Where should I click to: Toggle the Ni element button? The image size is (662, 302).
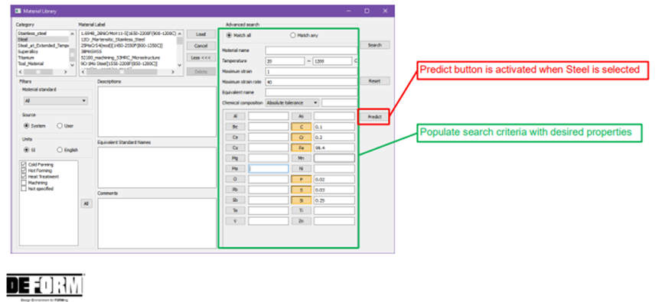[x=301, y=169]
